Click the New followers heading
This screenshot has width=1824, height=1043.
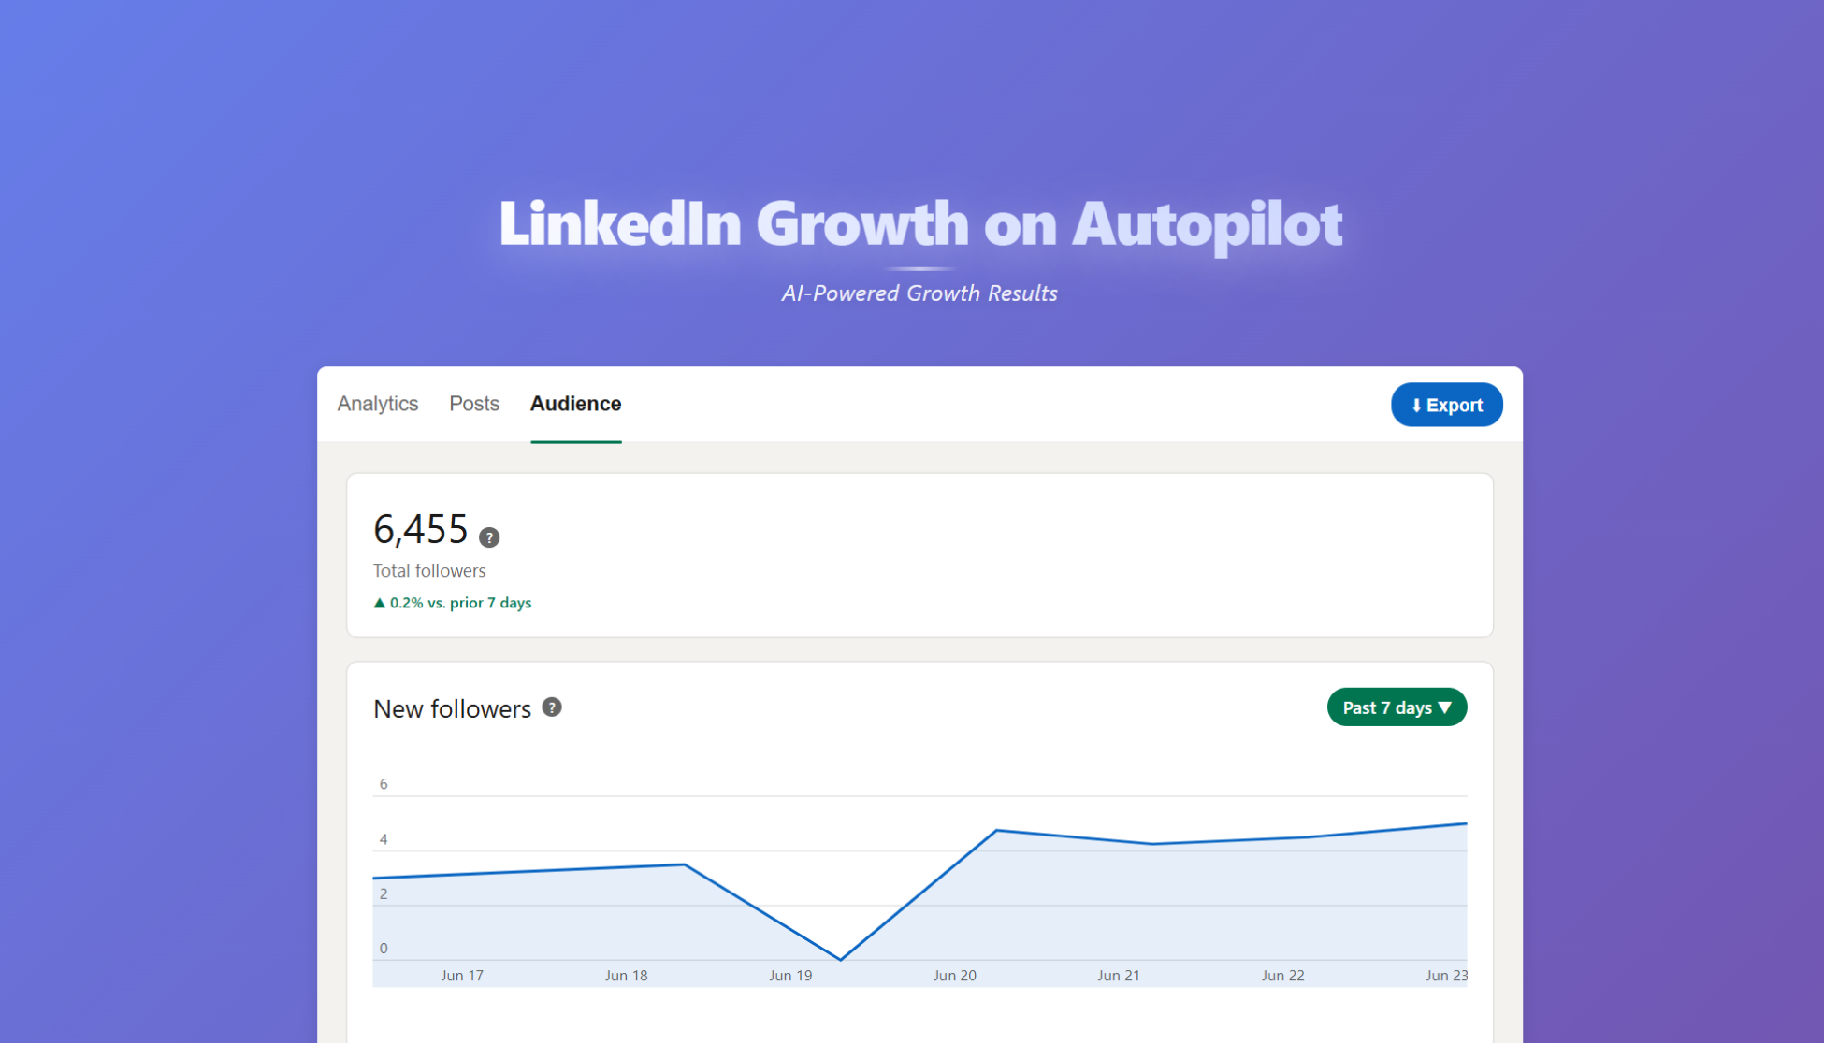click(452, 708)
